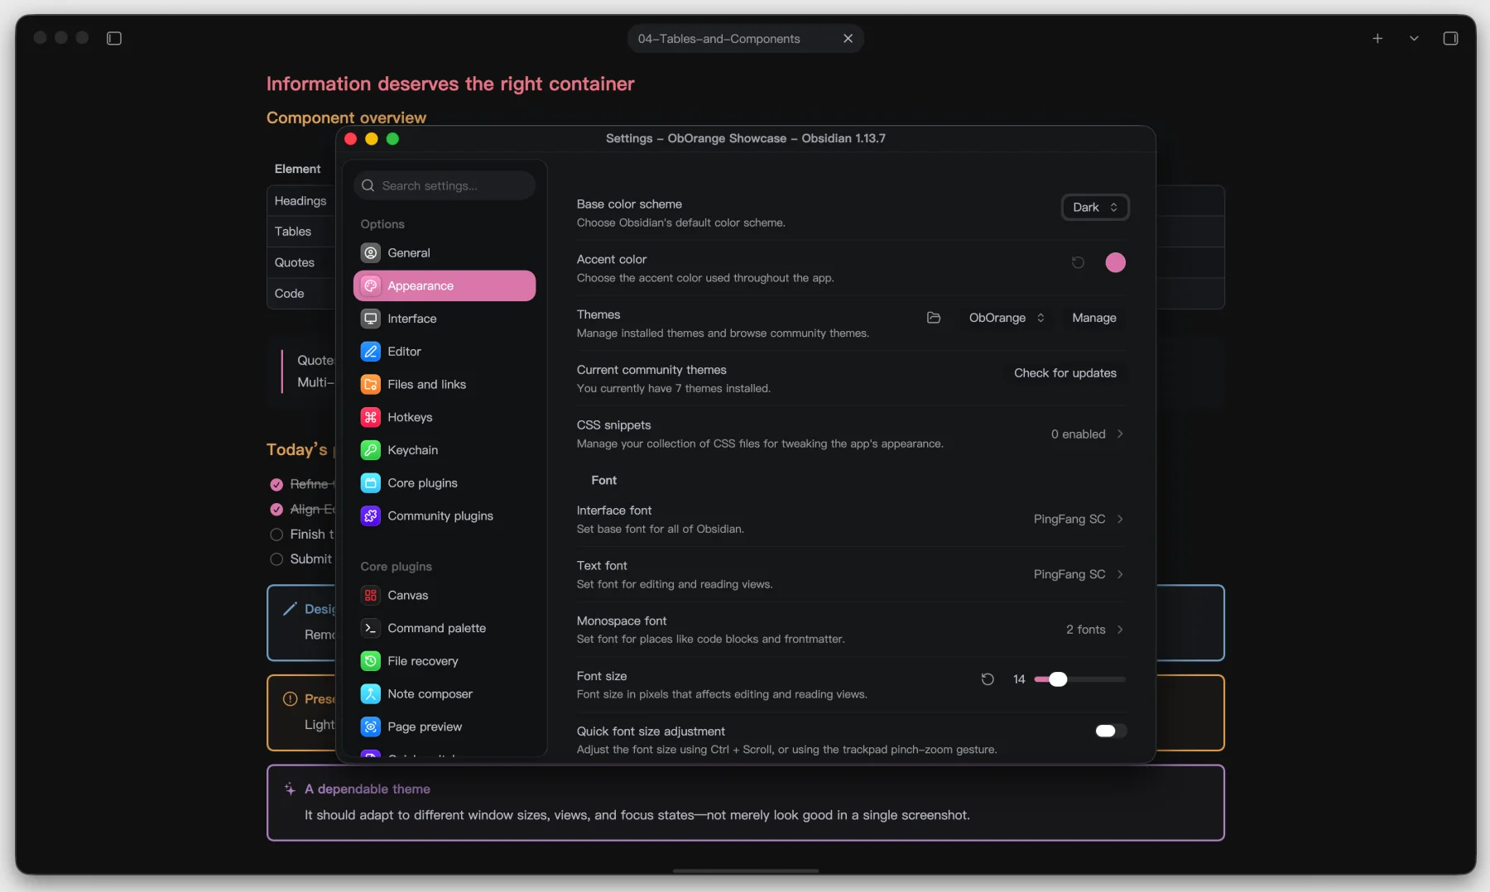This screenshot has width=1490, height=892.
Task: Click the sparkle icon in dependable theme callout
Action: (290, 789)
